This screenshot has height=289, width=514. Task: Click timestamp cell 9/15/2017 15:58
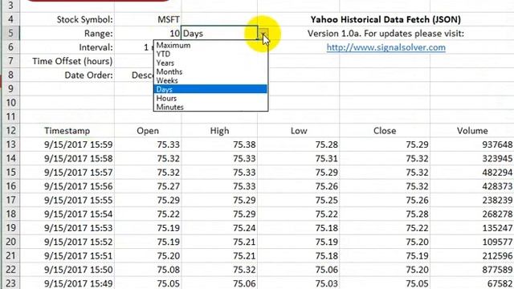tap(67, 159)
